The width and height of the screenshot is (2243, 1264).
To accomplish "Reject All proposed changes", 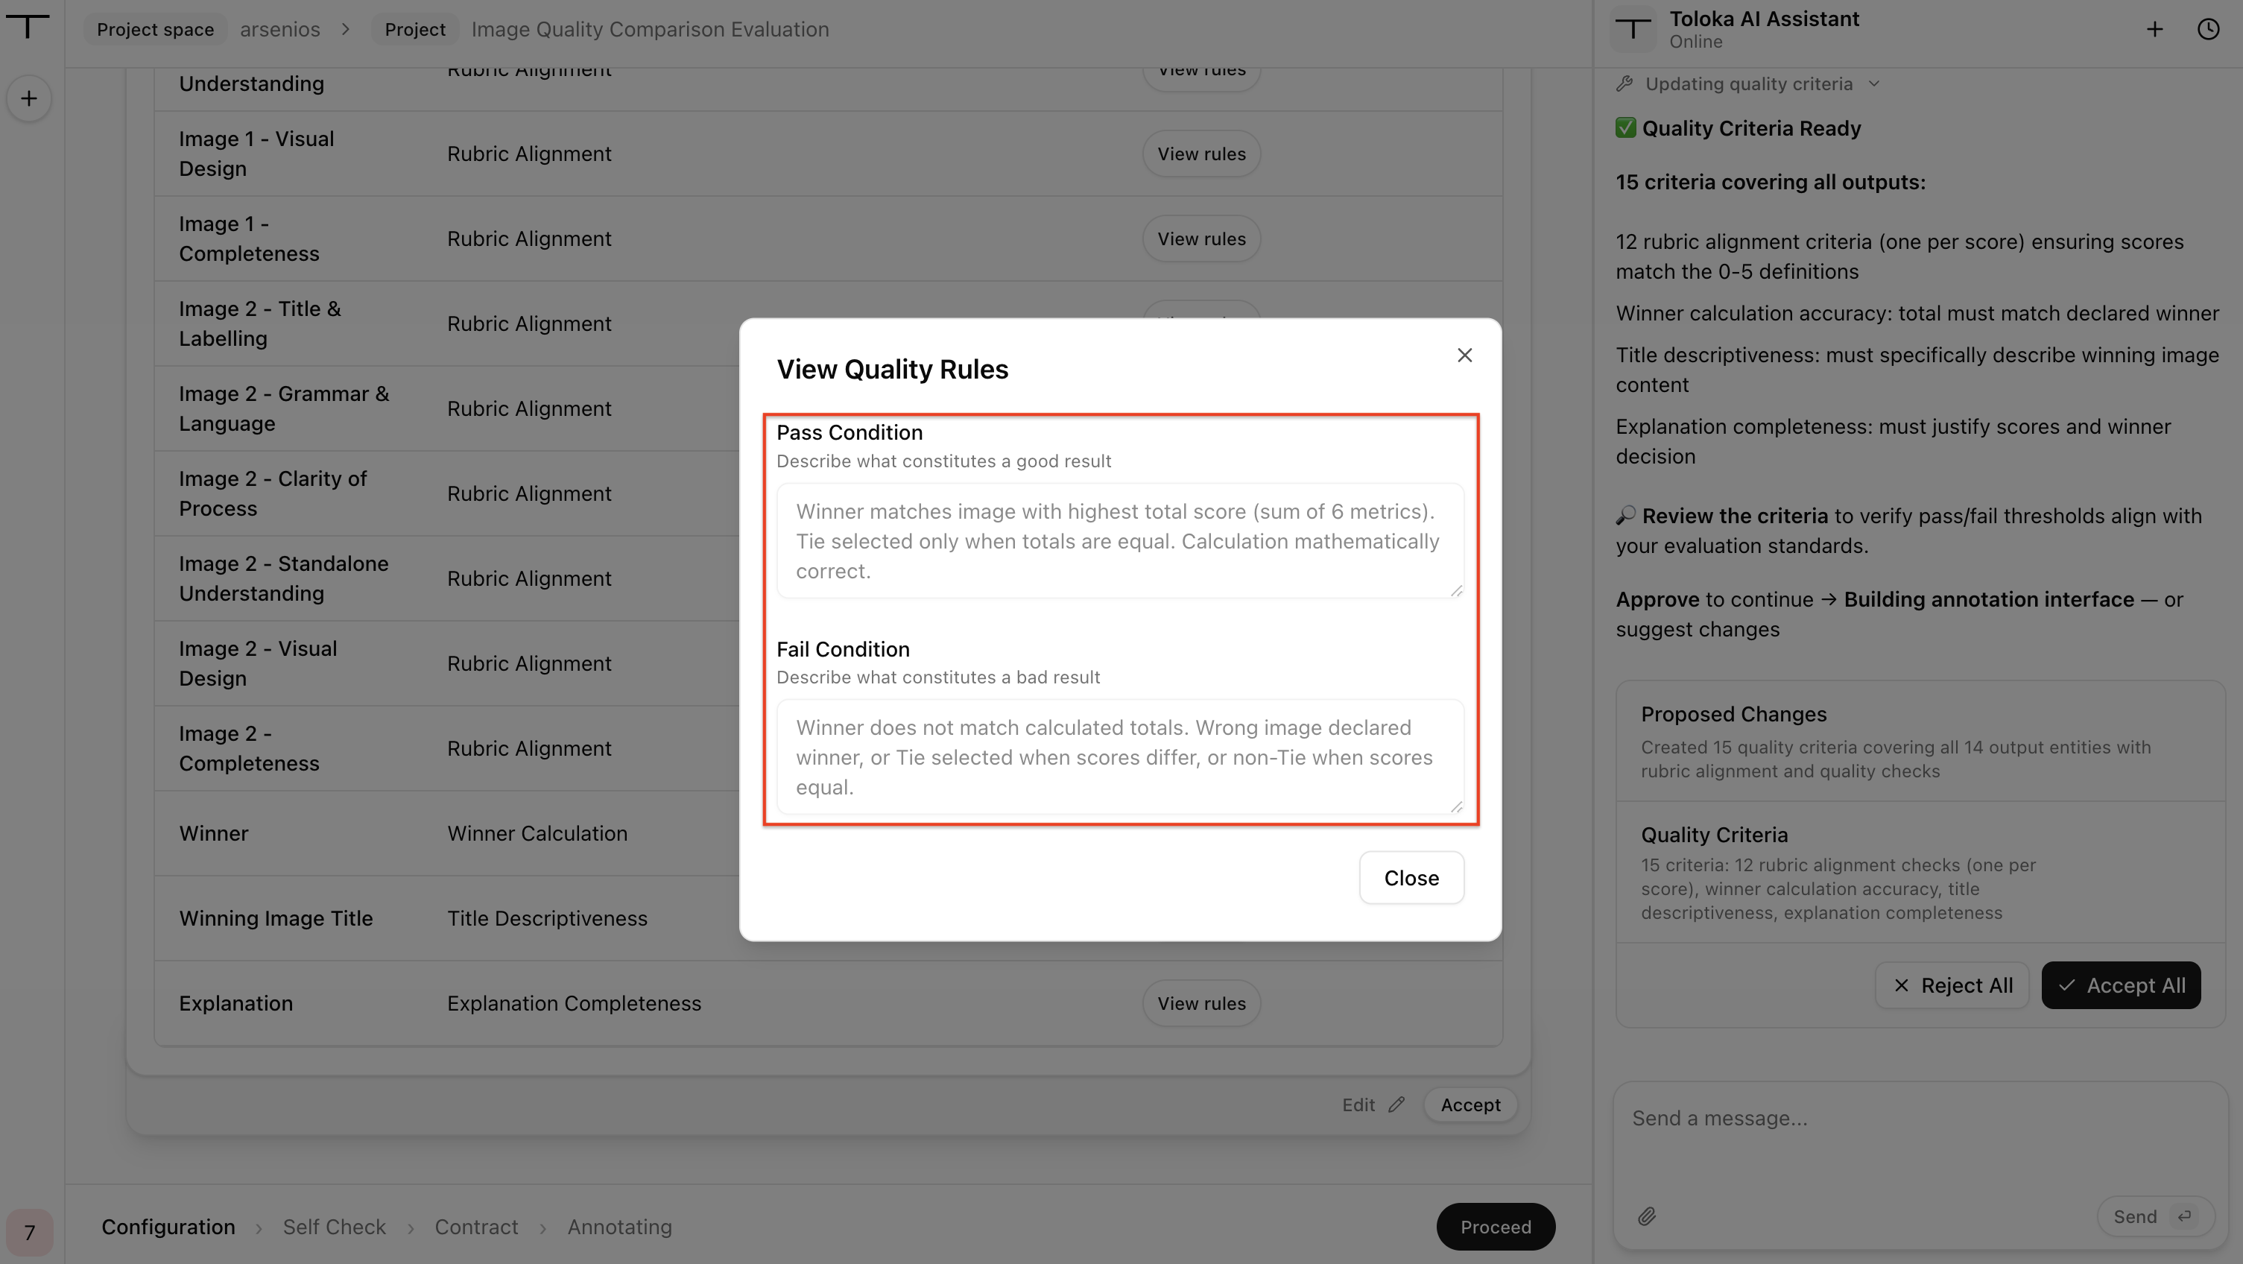I will [1952, 985].
